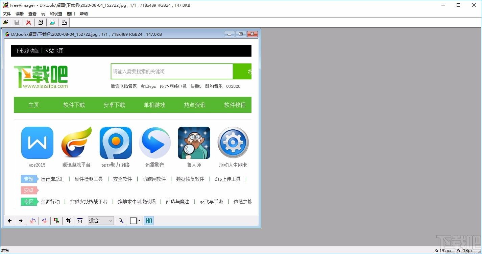Click the displayed image's search field 请输入需要搜索的关键词
This screenshot has height=254, width=482.
point(172,71)
